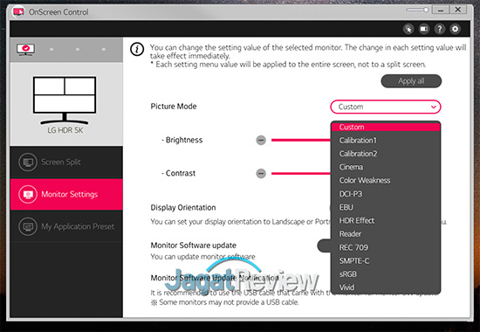Screen dimensions: 480x332
Task: Close the OnScreen Control window
Action: tap(458, 10)
